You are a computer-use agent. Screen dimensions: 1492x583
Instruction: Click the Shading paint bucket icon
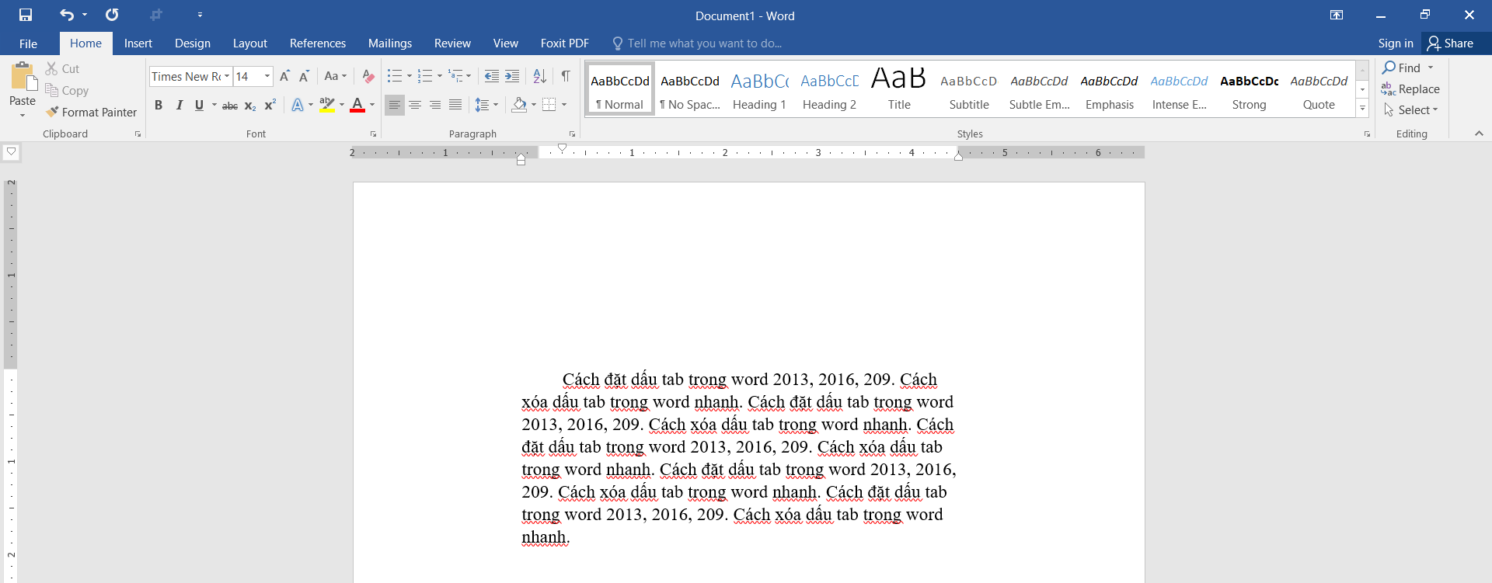click(519, 105)
